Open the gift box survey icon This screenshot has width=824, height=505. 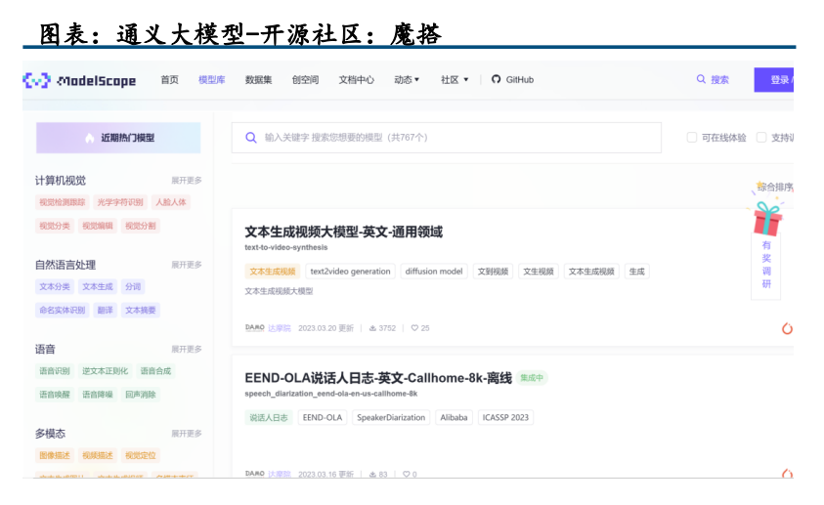pos(766,218)
